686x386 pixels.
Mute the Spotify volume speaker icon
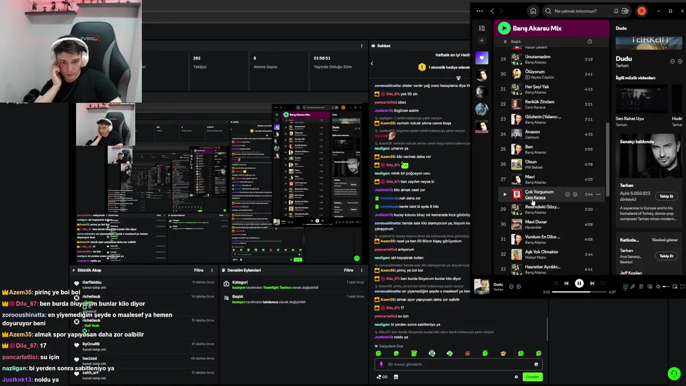(x=658, y=286)
